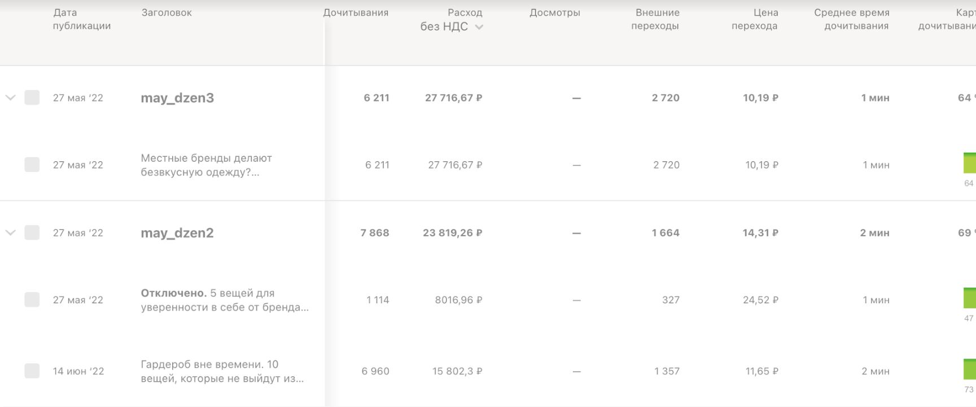Open article Местные бренды делают безвкусную одежду
This screenshot has width=976, height=407.
(206, 165)
